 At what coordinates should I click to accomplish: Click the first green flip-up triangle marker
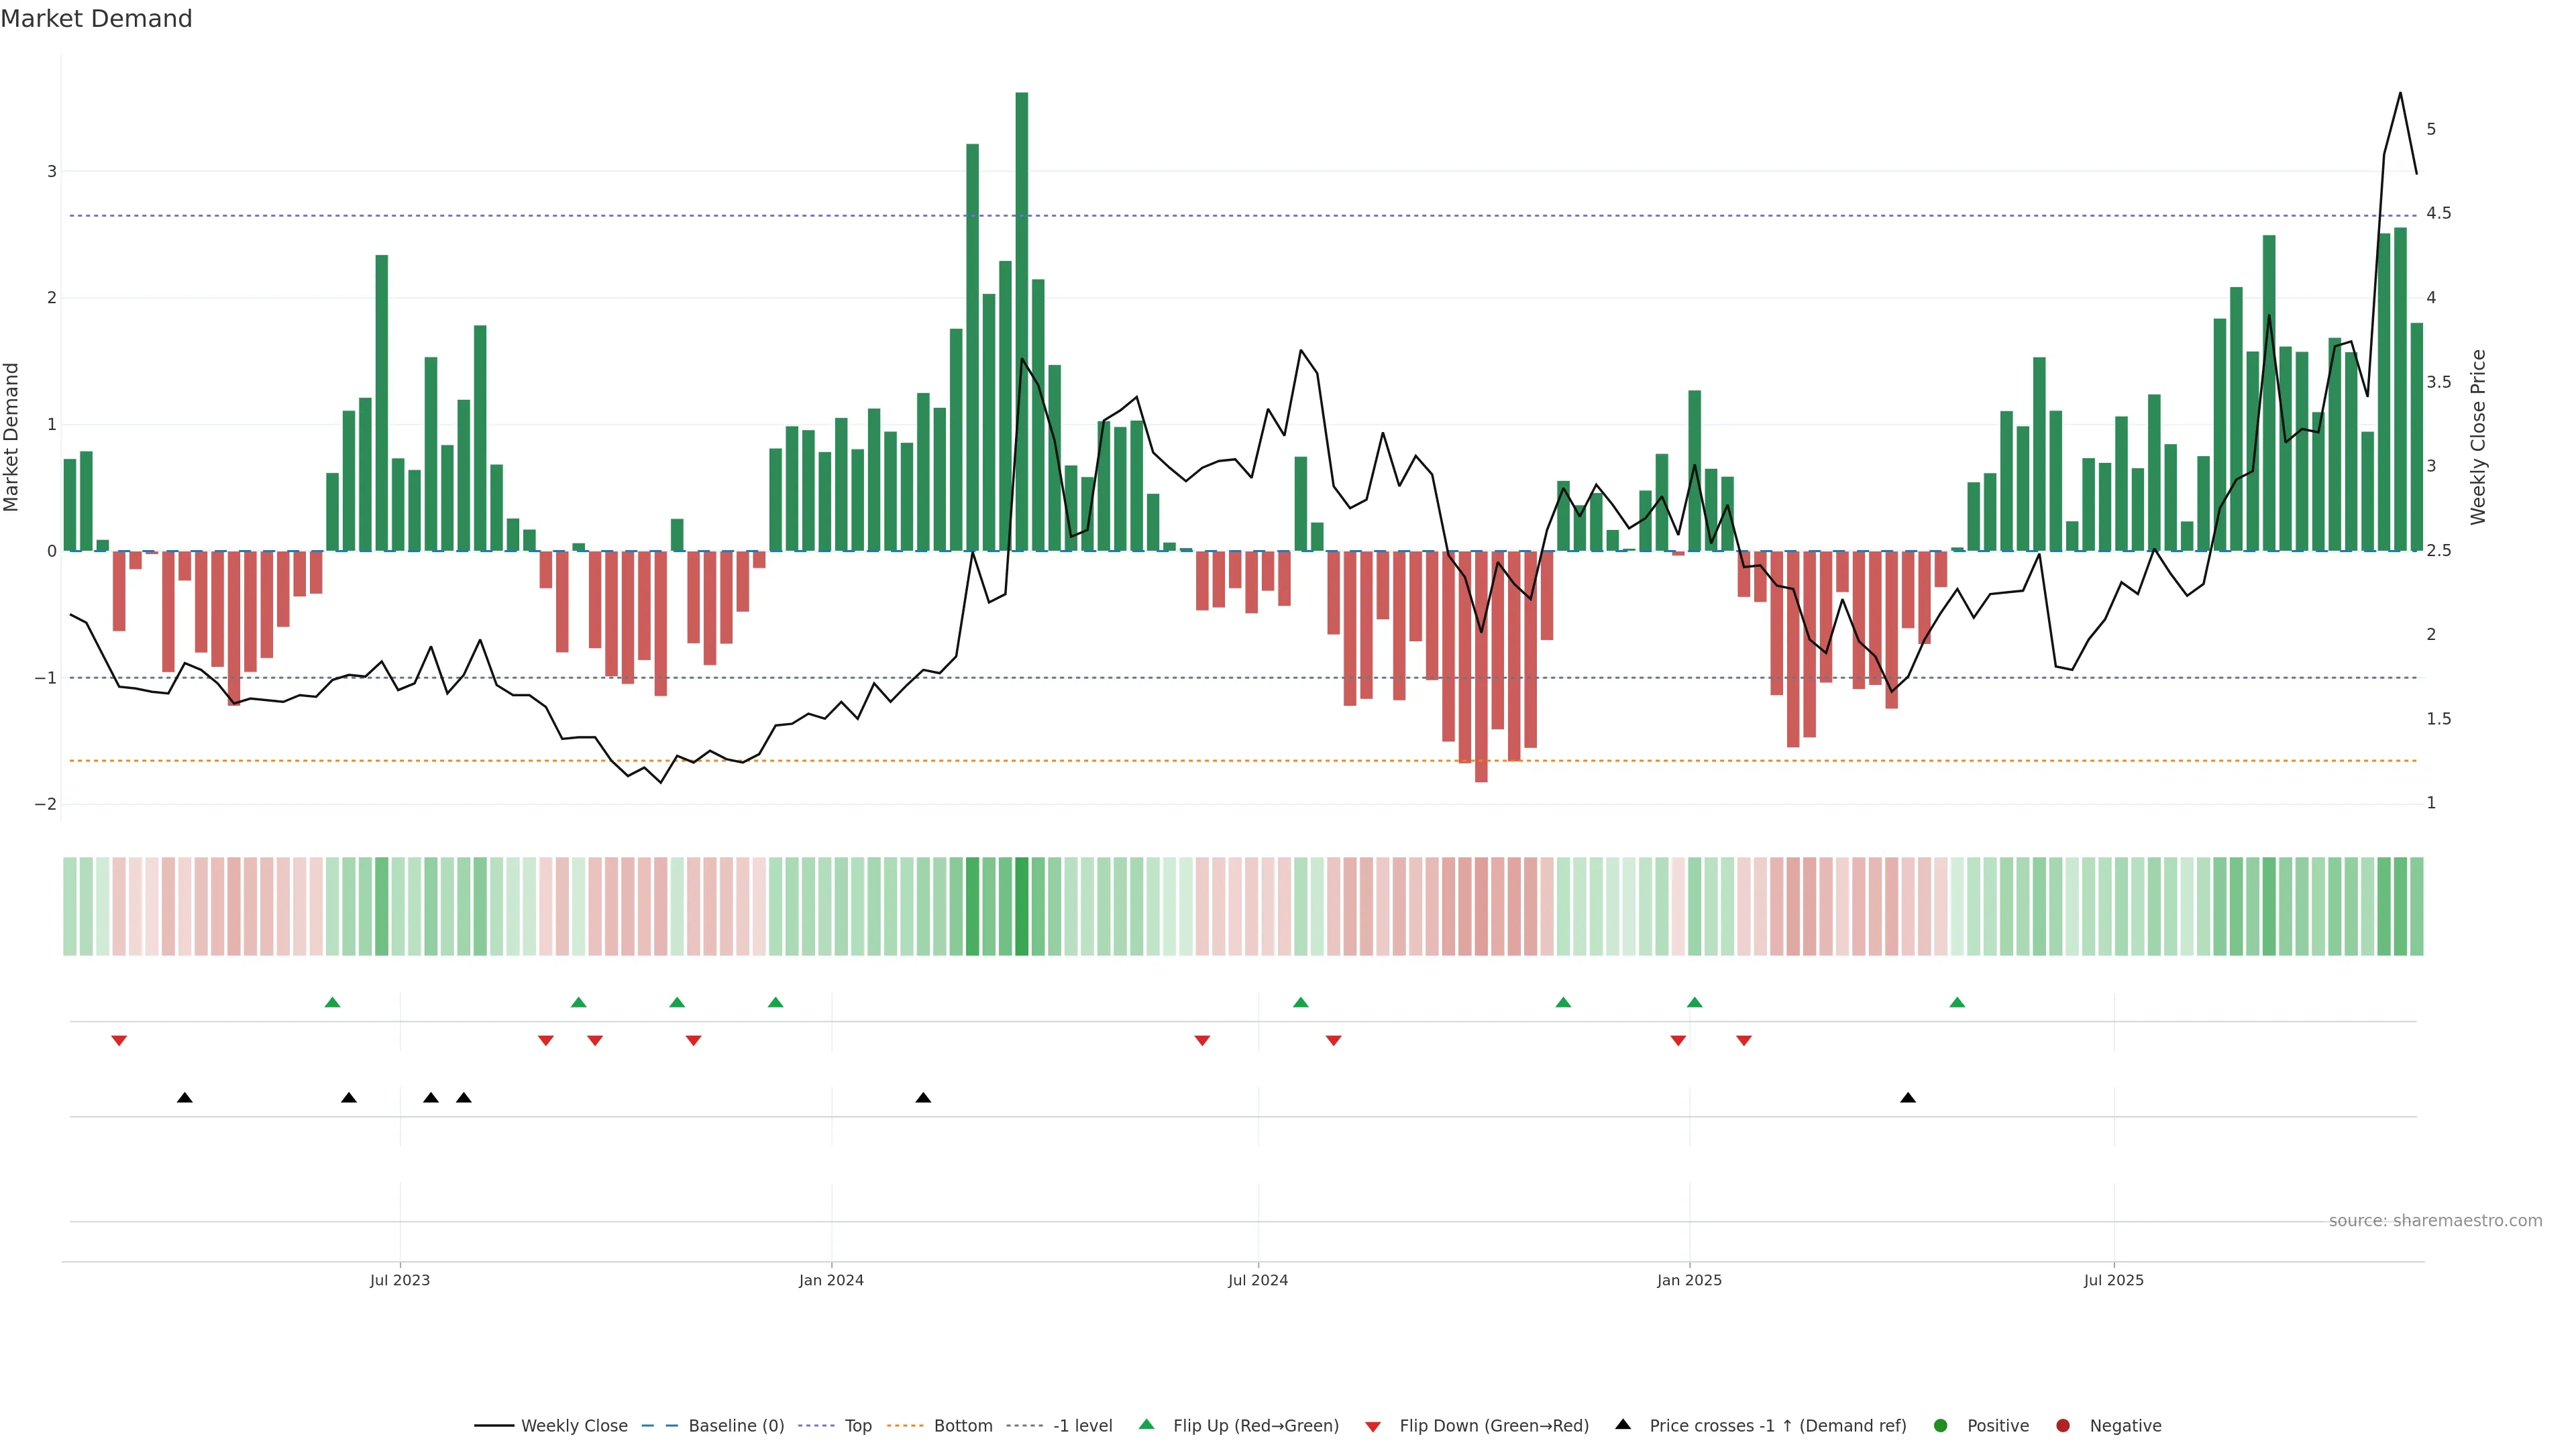click(x=333, y=1002)
